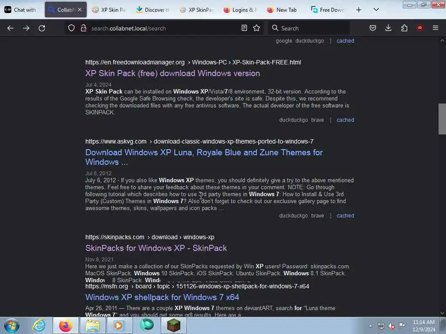
Task: Open Windows Explorer folder in taskbar
Action: point(92,325)
